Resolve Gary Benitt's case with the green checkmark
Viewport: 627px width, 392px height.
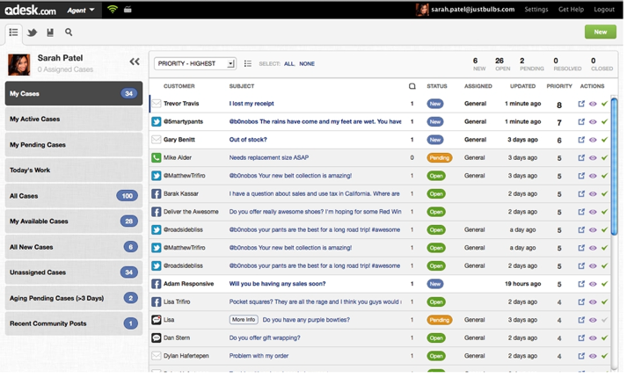click(x=604, y=140)
